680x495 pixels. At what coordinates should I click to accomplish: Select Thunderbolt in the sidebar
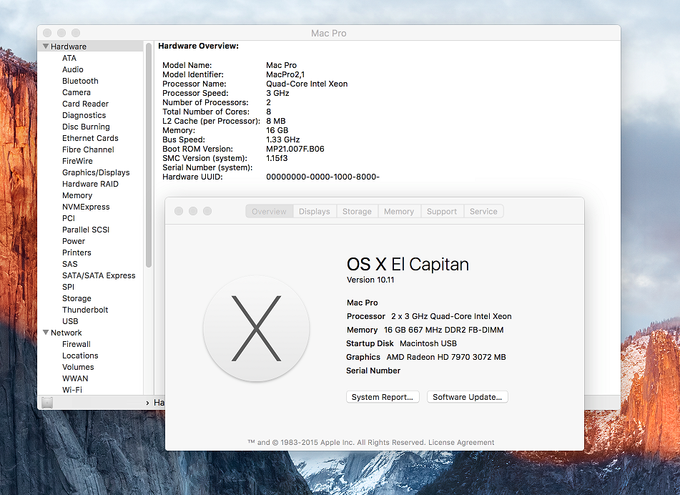(85, 310)
